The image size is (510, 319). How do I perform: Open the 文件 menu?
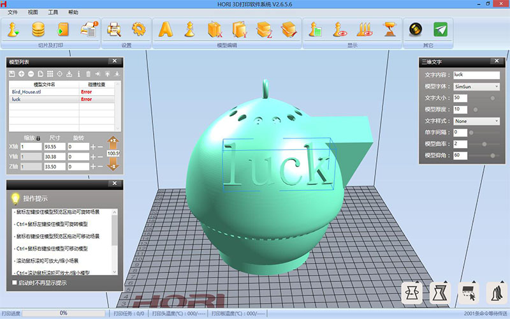(x=13, y=12)
